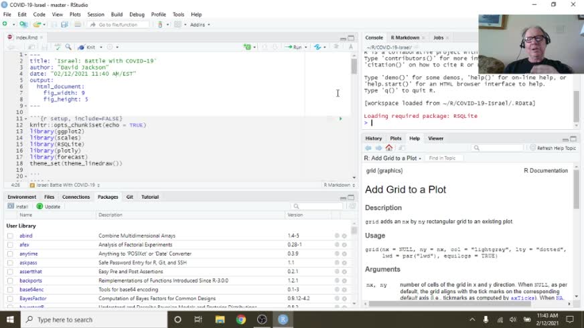Click Update packages button

48,206
